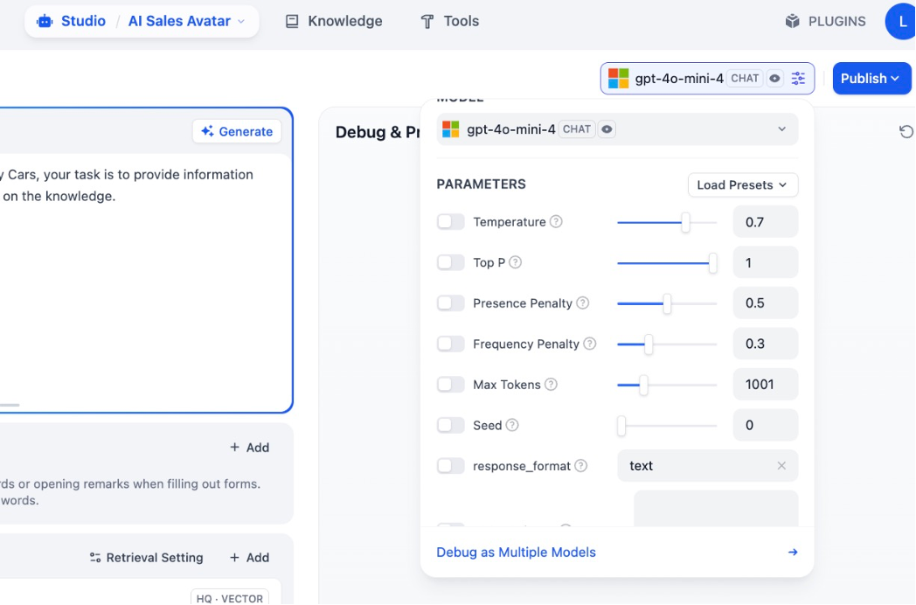The width and height of the screenshot is (916, 605).
Task: Click the Temperature slider handle
Action: click(685, 222)
